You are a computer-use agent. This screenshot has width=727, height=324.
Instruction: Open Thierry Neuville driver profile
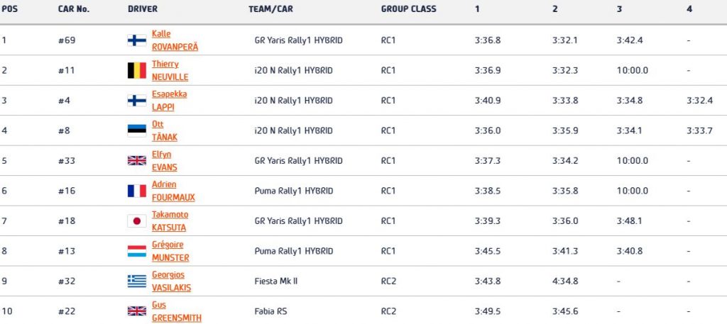[170, 70]
